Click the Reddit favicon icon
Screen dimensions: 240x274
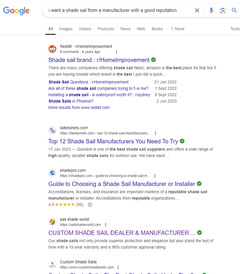52,49
